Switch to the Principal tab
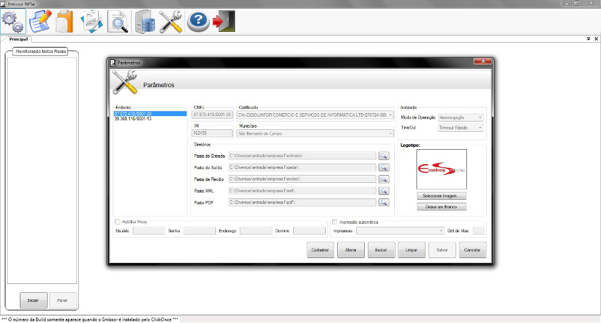This screenshot has height=323, width=601. click(x=19, y=38)
